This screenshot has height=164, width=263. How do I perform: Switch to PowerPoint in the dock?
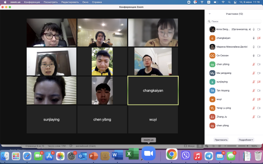click(x=94, y=156)
